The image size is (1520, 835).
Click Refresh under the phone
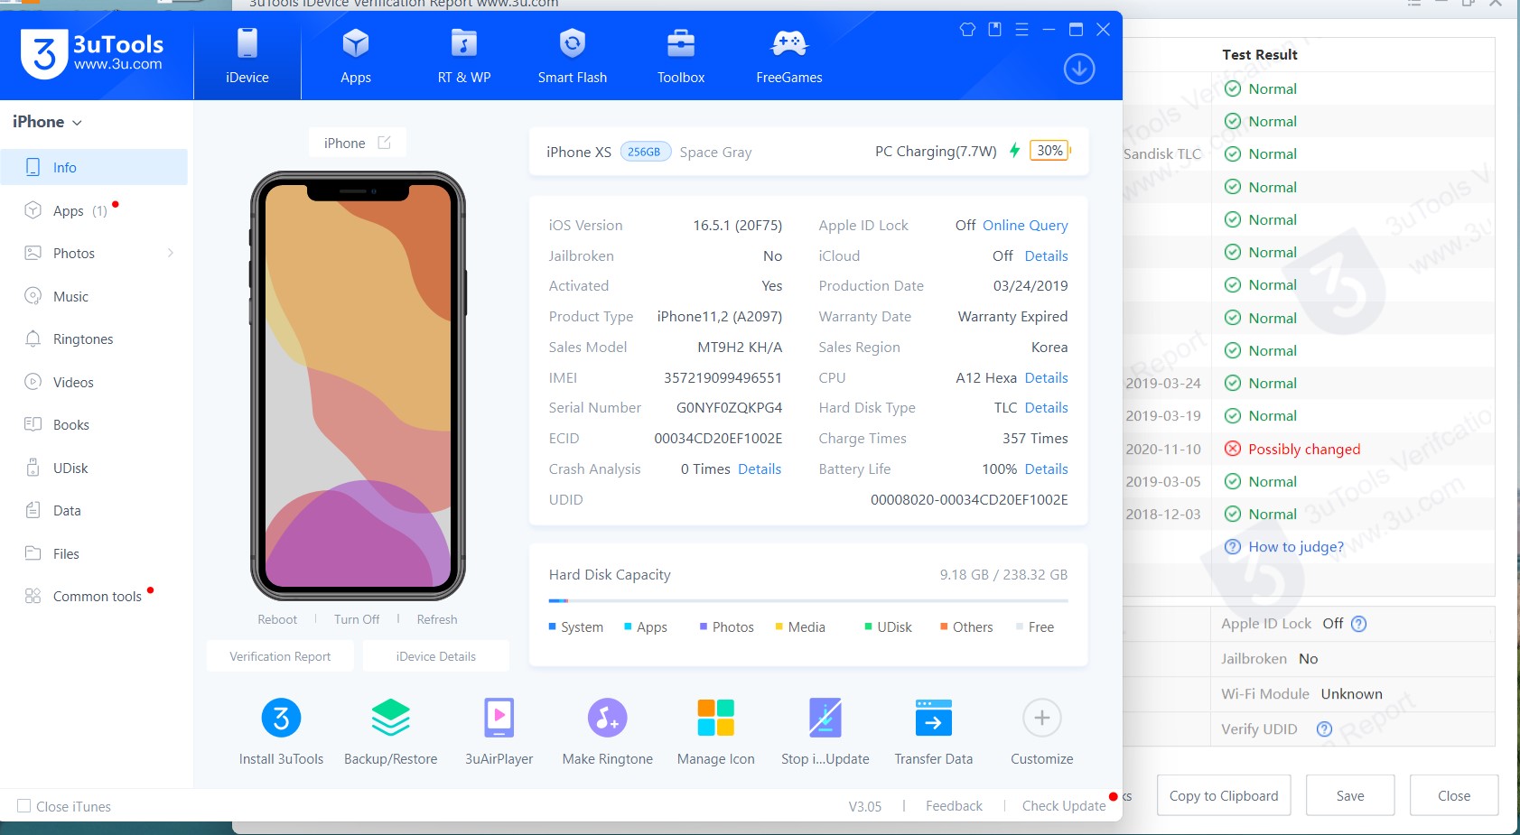[x=437, y=619]
